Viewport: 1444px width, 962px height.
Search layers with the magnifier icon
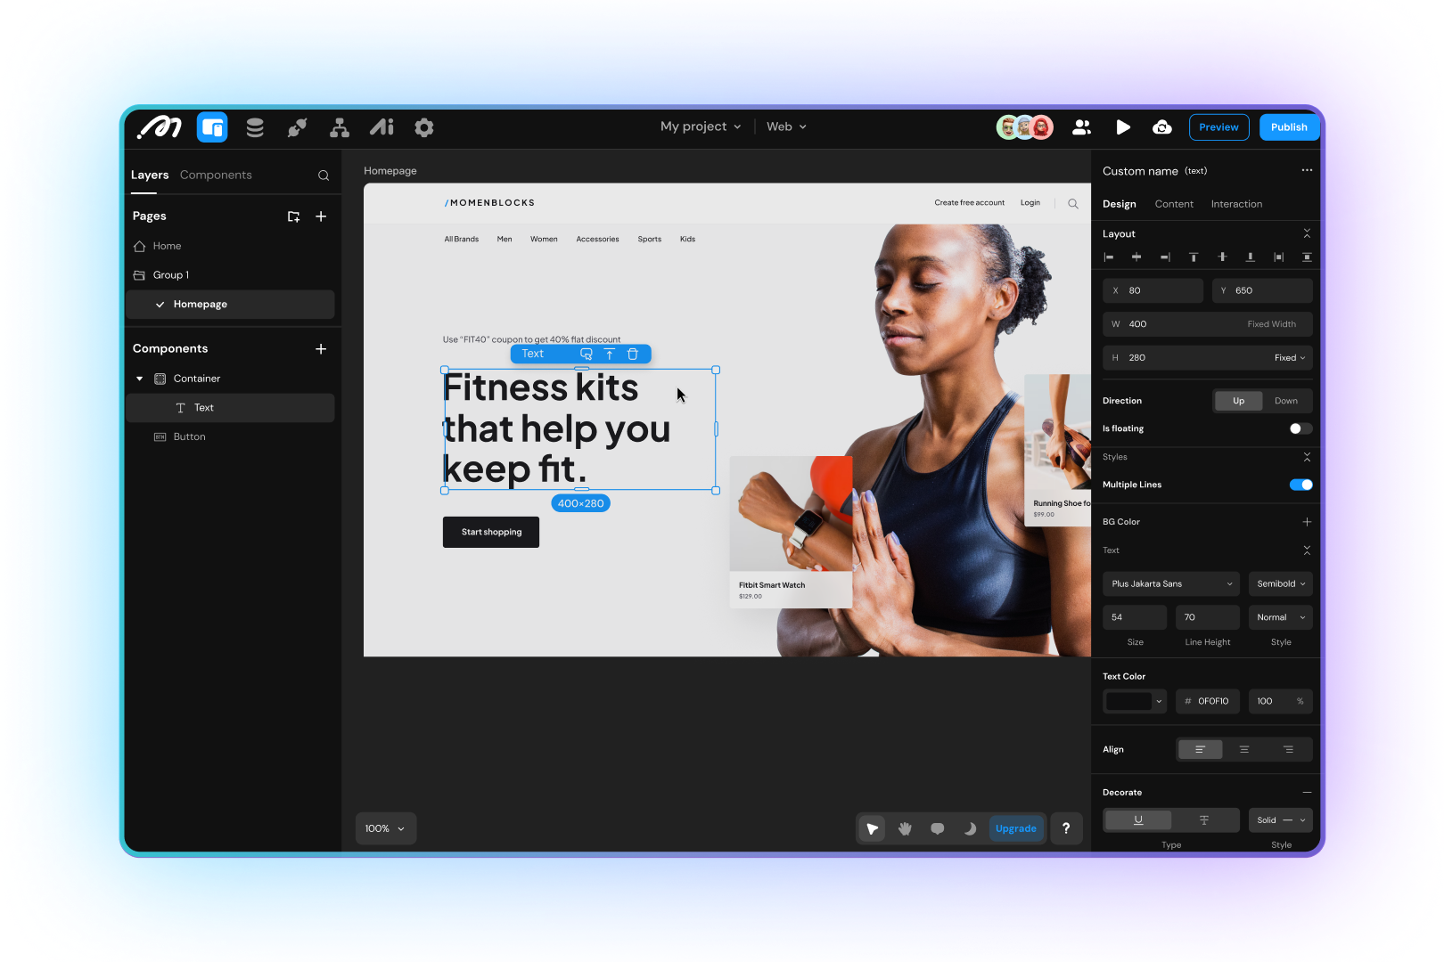pyautogui.click(x=324, y=175)
